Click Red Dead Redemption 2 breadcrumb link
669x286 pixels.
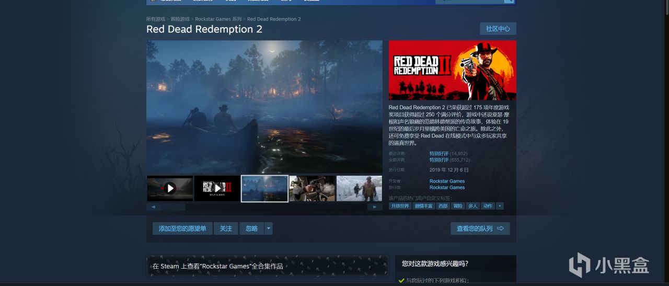coord(274,19)
